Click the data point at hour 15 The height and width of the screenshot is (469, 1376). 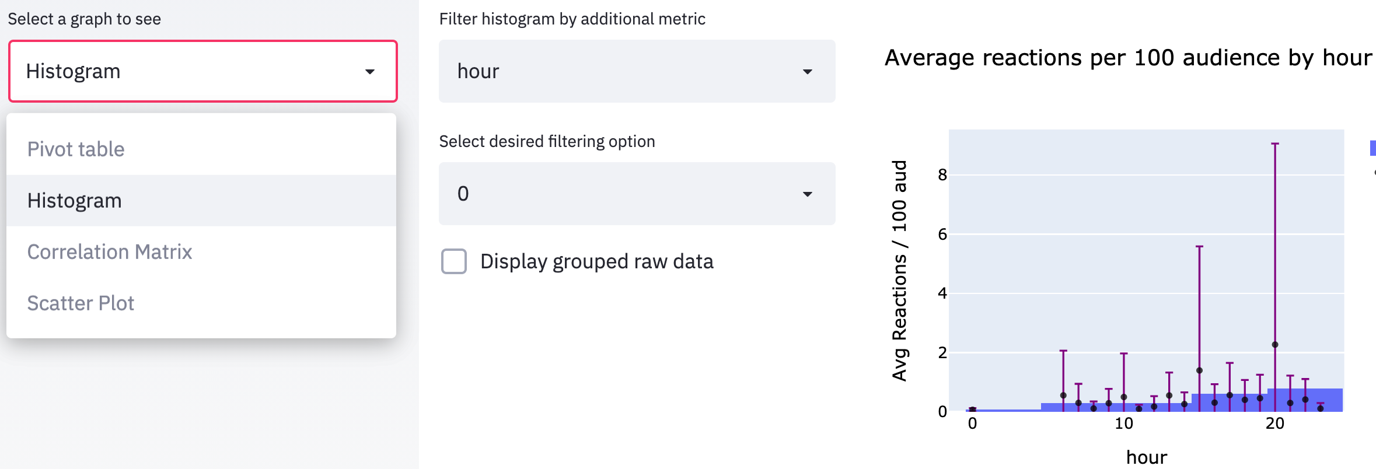point(1199,370)
